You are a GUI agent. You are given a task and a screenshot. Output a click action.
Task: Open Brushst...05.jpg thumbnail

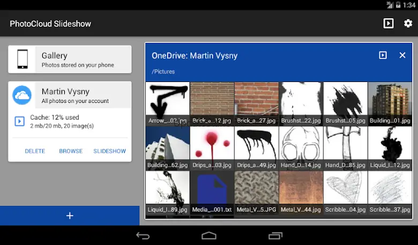pyautogui.click(x=346, y=103)
